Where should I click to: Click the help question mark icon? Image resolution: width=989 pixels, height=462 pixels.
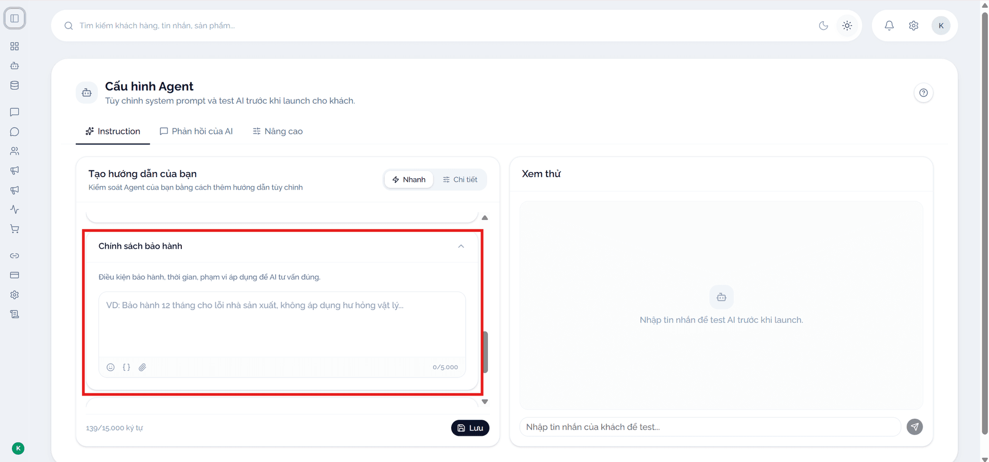point(924,93)
